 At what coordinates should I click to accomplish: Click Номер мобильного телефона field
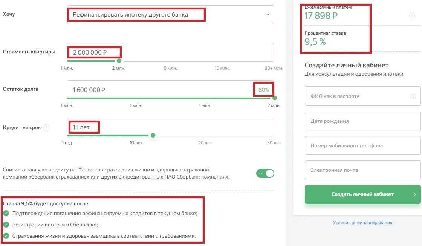(362, 145)
